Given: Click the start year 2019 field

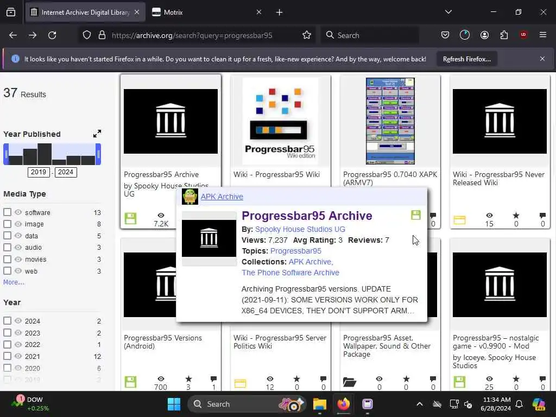Looking at the screenshot, I should tap(39, 172).
